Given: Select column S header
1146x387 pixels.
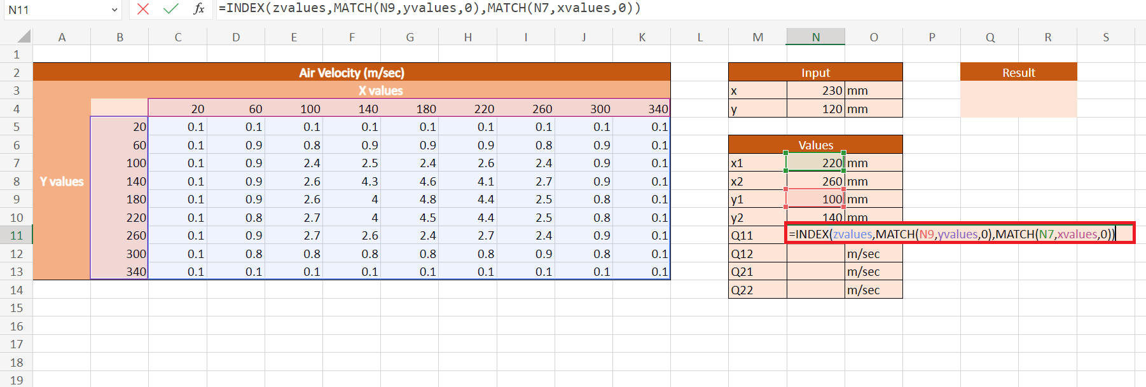Looking at the screenshot, I should [x=1105, y=37].
